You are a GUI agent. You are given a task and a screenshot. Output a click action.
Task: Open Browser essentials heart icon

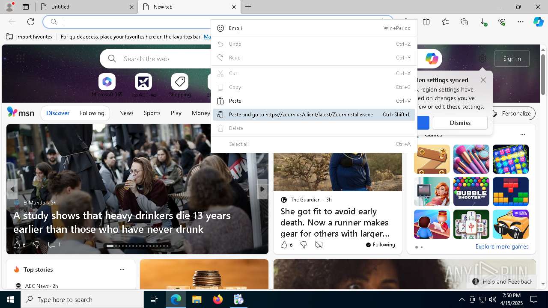[502, 22]
